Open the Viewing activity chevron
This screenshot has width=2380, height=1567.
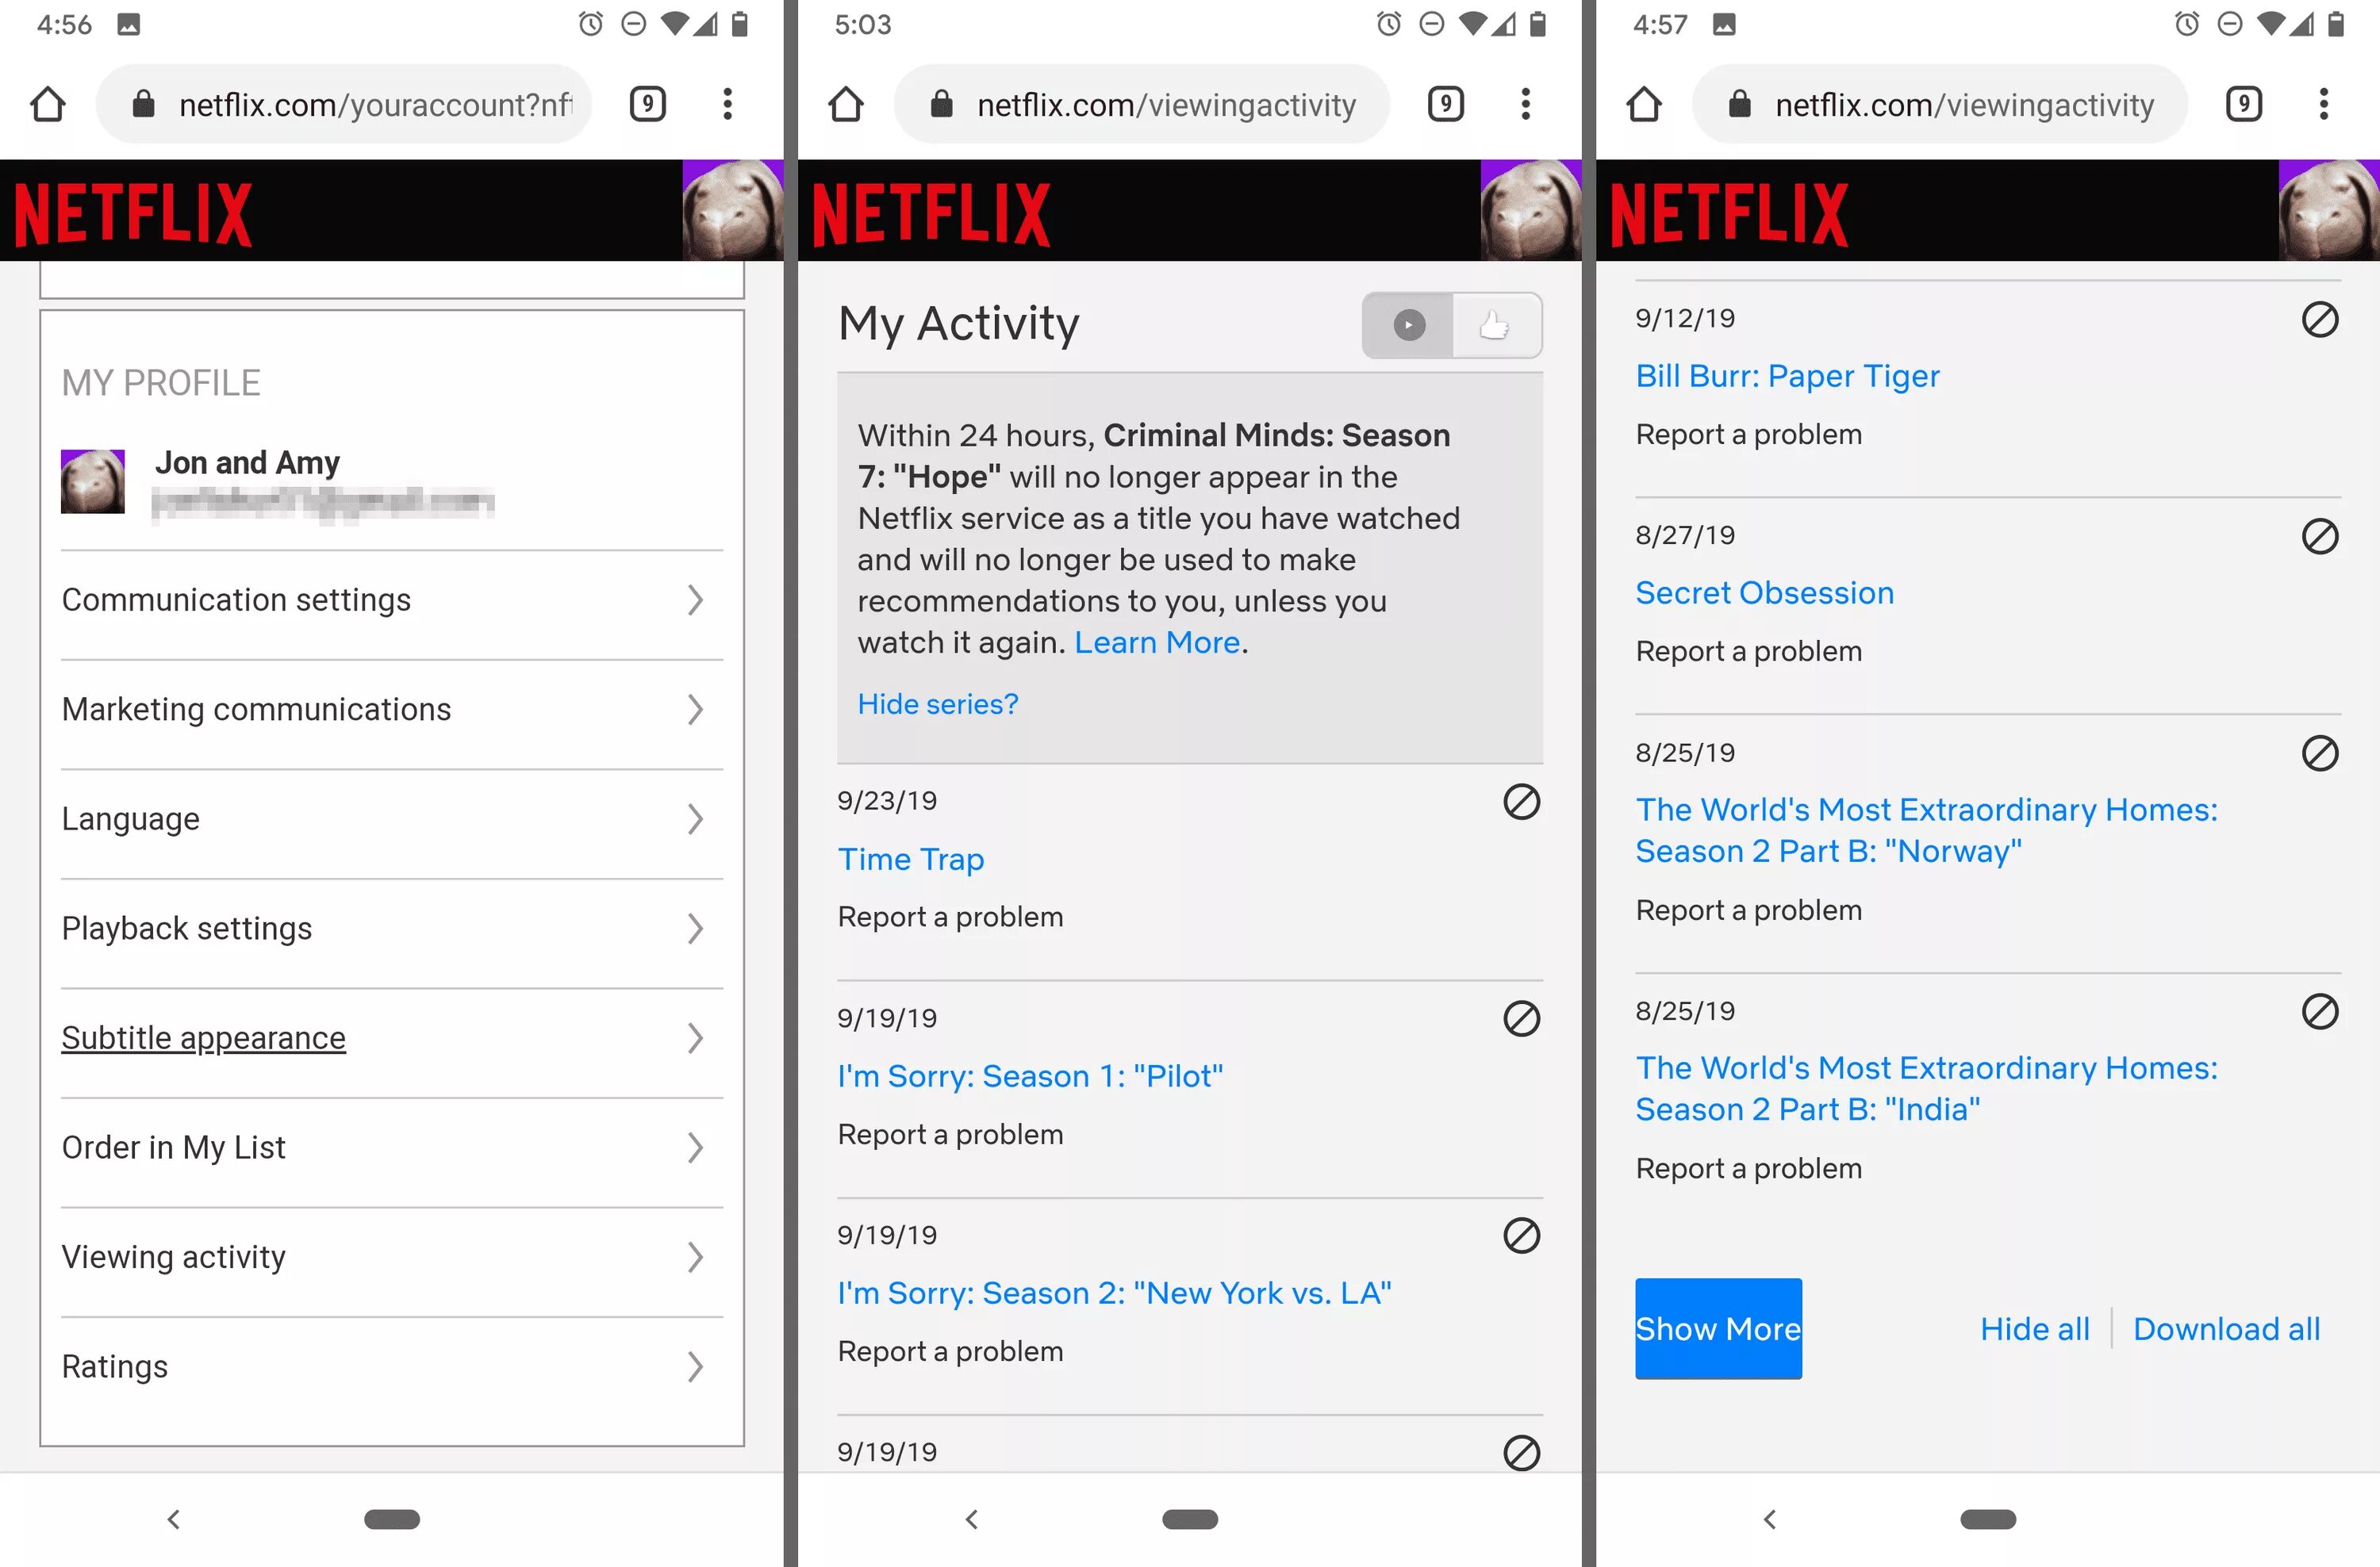point(695,1257)
